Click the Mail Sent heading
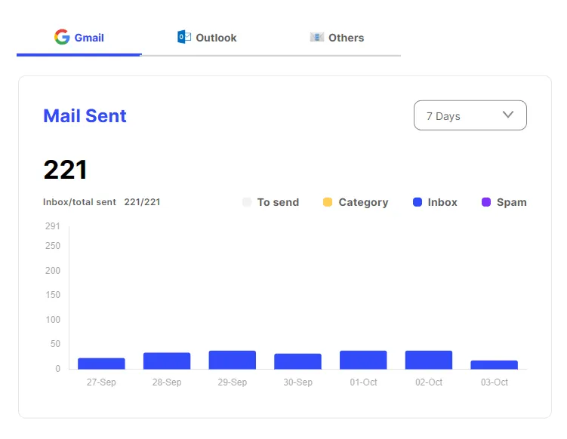This screenshot has width=567, height=439. 85,116
